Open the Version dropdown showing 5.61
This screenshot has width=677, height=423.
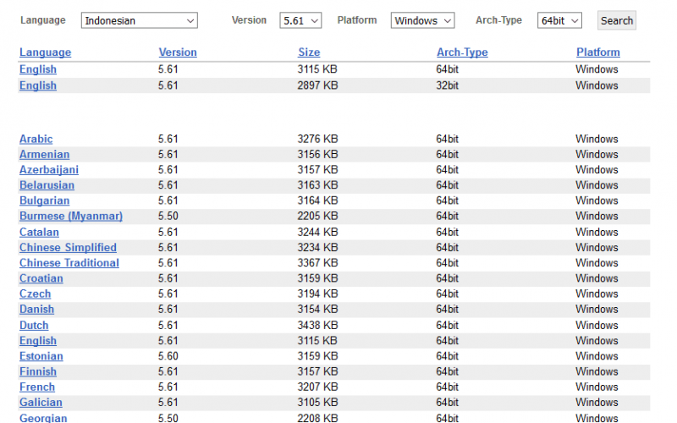point(300,20)
